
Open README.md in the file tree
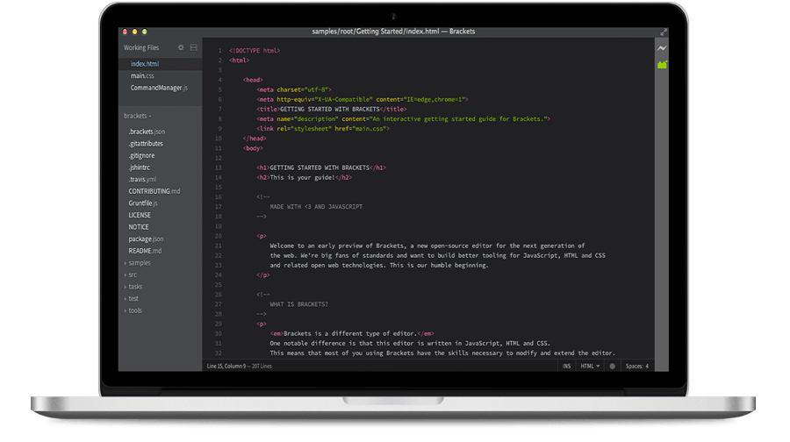[146, 250]
